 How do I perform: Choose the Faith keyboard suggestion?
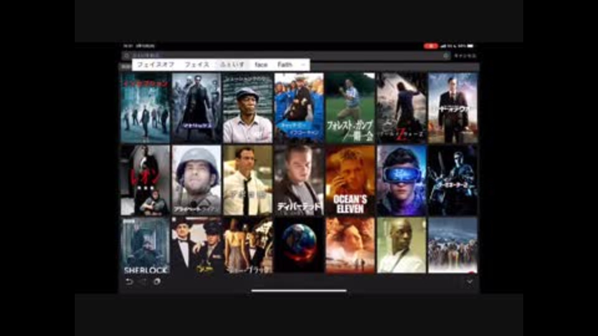coord(285,65)
